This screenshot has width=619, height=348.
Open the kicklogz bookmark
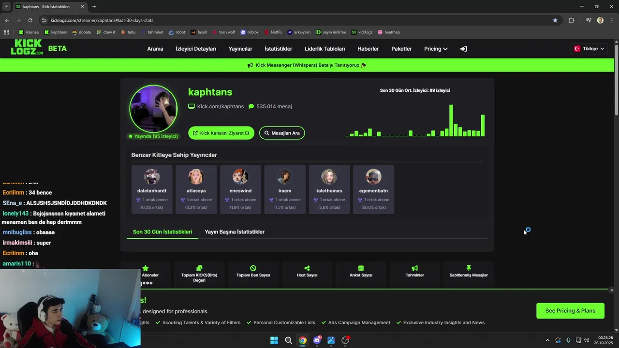[362, 32]
